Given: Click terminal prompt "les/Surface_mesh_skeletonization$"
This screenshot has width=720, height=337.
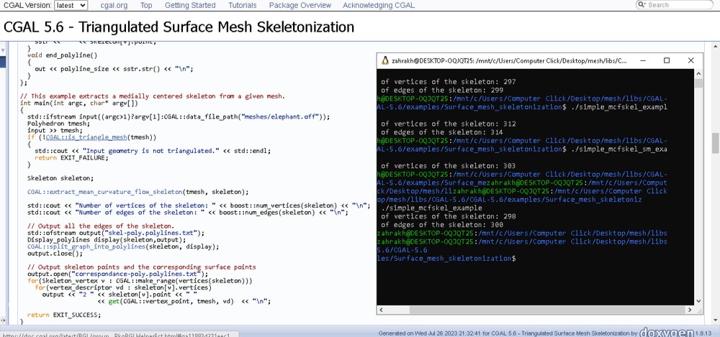Looking at the screenshot, I should tap(446, 258).
